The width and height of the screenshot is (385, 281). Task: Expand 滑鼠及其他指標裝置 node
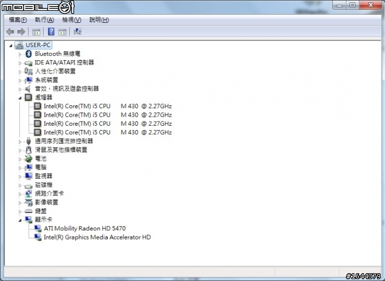click(20, 150)
